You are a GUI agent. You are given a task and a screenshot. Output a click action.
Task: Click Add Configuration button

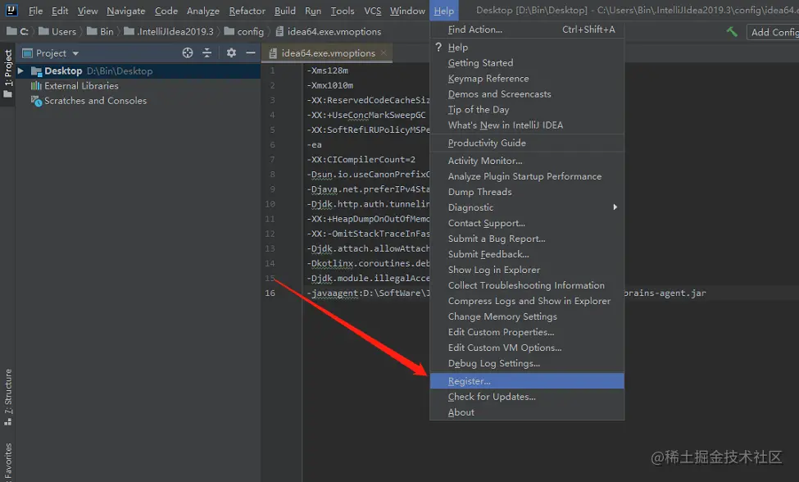(x=773, y=32)
